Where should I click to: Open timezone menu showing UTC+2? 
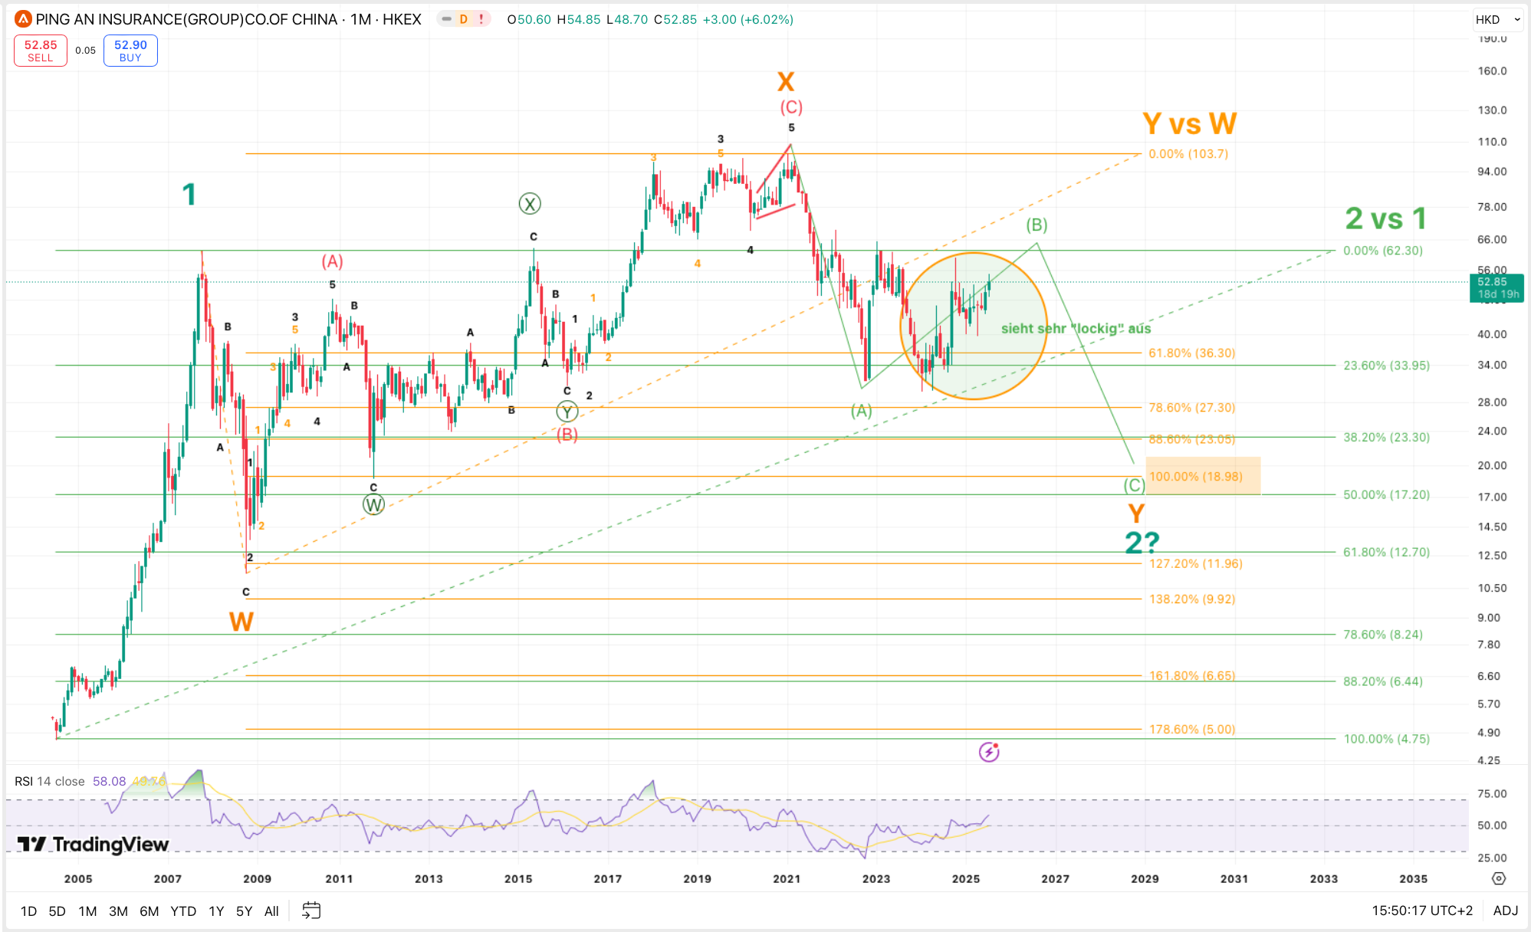[1422, 911]
